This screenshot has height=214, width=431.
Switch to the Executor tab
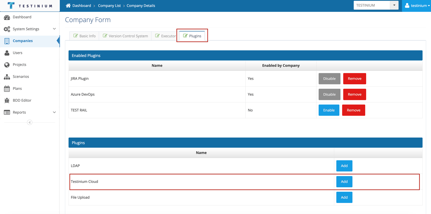pos(166,36)
